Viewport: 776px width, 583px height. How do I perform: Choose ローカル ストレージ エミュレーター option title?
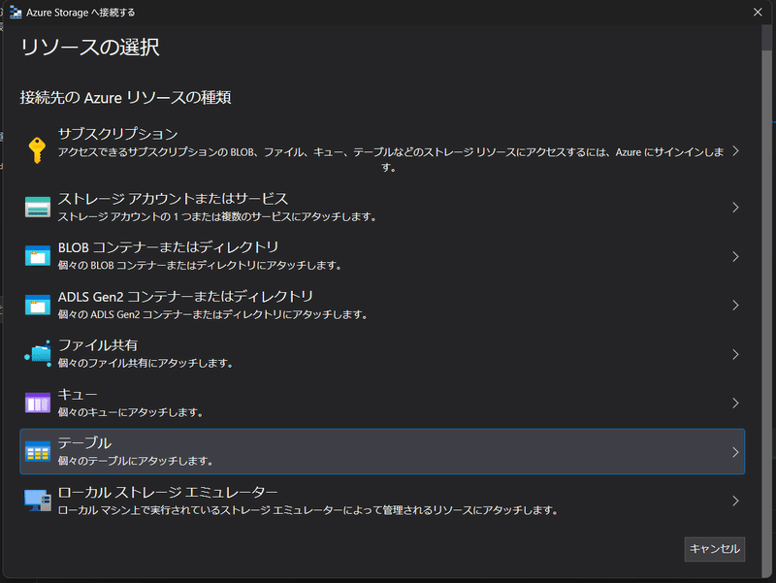coord(168,492)
